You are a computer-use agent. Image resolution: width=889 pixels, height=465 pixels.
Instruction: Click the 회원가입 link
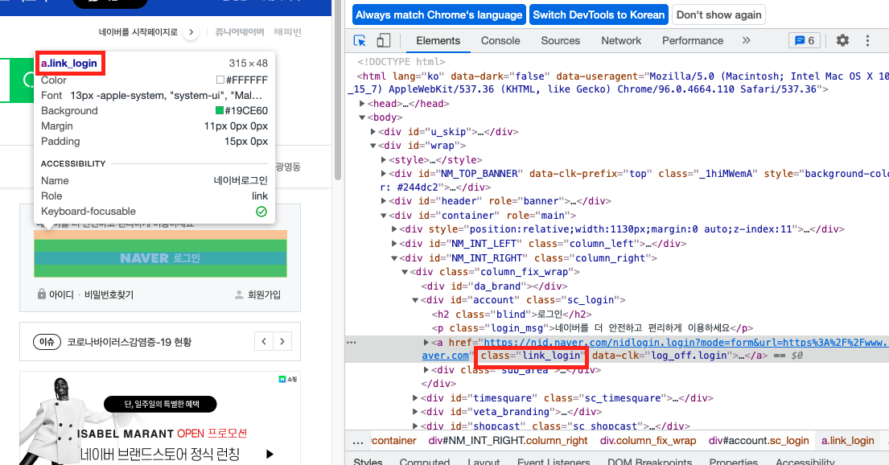click(x=264, y=295)
